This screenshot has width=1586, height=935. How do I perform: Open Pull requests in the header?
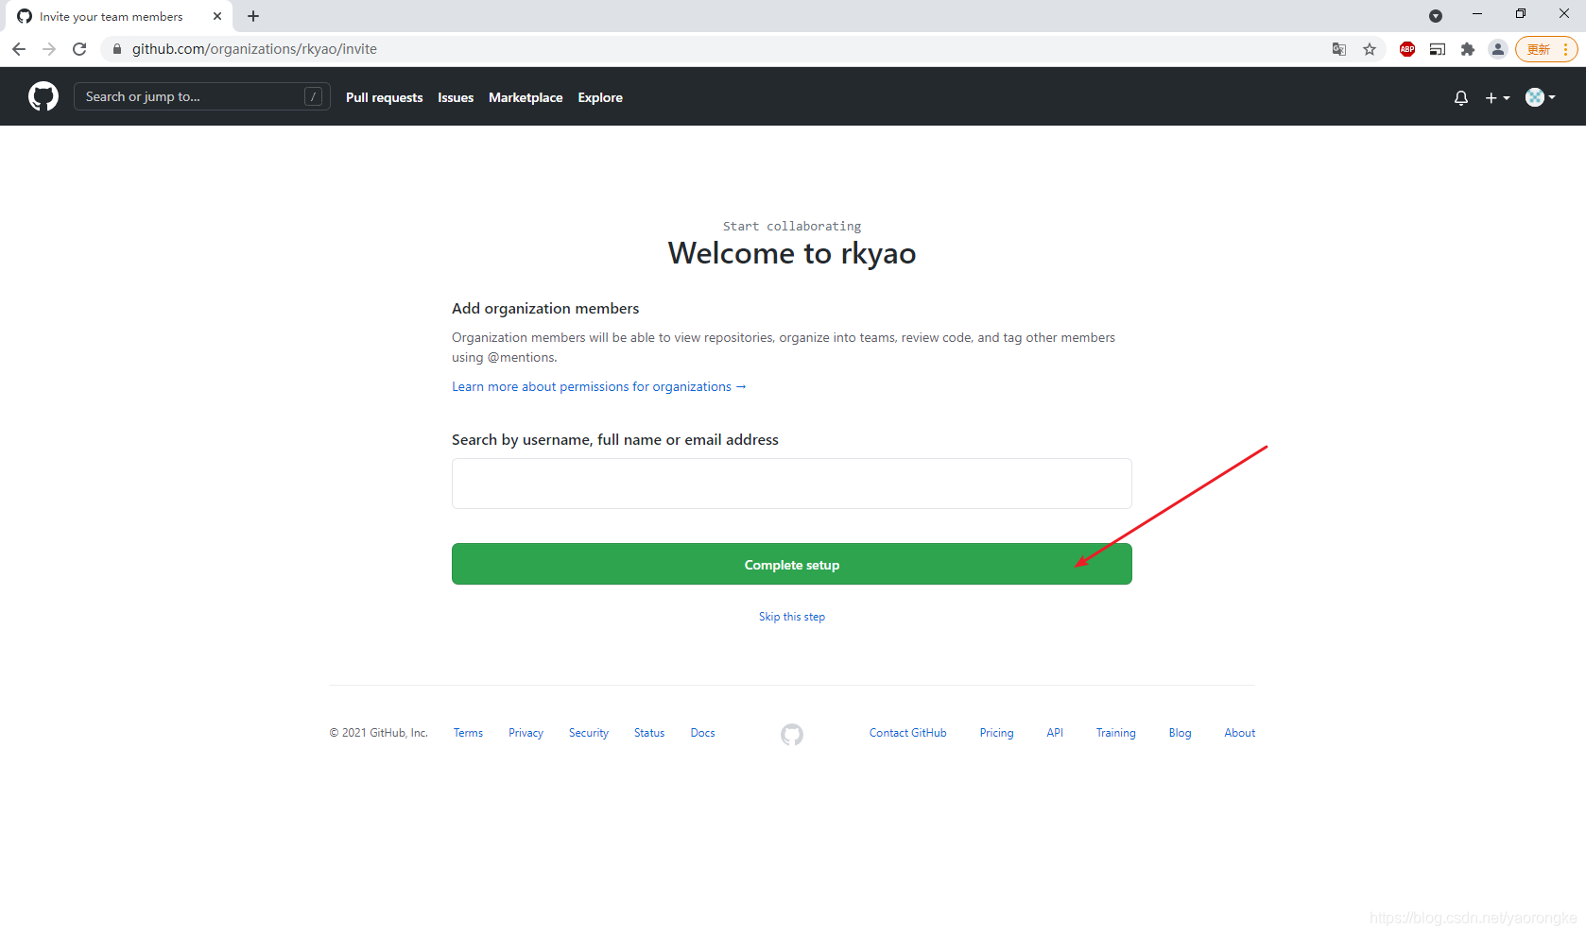[384, 97]
